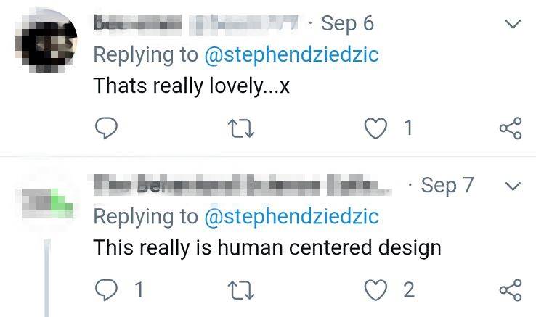Reply to the "human centered design" tweet

point(107,290)
